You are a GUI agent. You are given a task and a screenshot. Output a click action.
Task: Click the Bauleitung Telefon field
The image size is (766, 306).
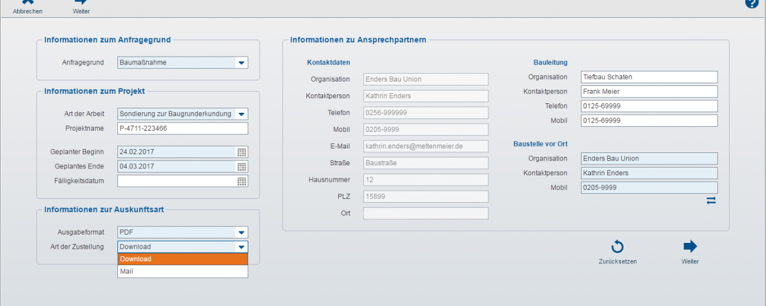point(649,106)
